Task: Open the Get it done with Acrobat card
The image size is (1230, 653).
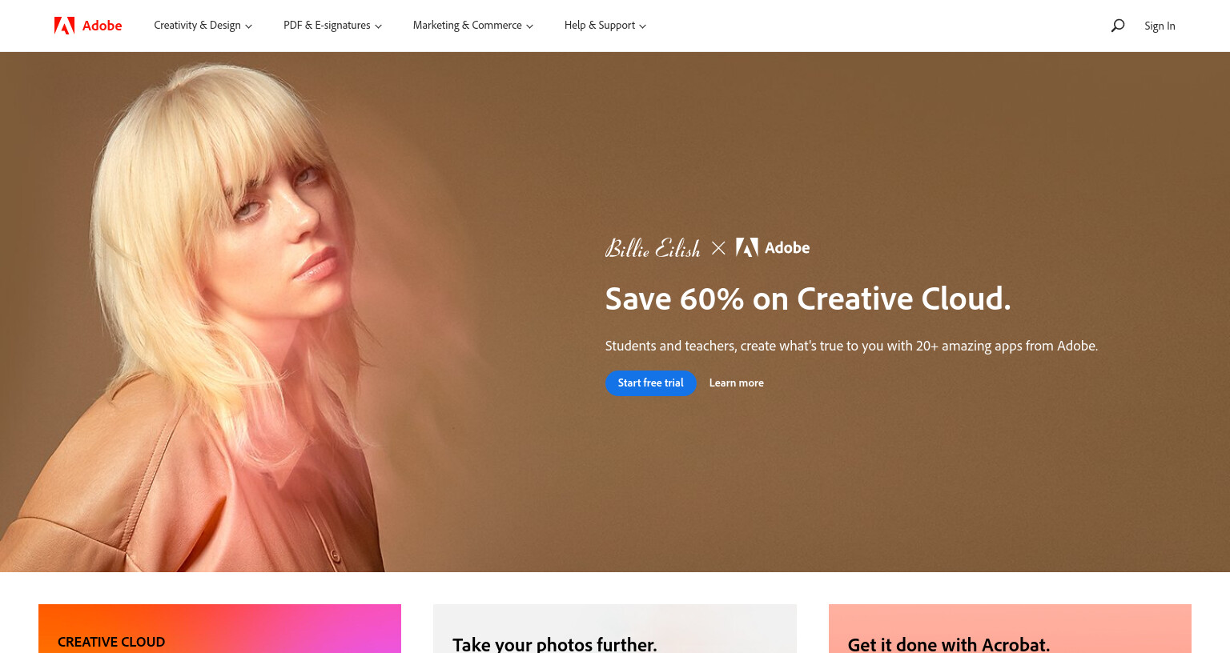Action: pyautogui.click(x=1010, y=629)
